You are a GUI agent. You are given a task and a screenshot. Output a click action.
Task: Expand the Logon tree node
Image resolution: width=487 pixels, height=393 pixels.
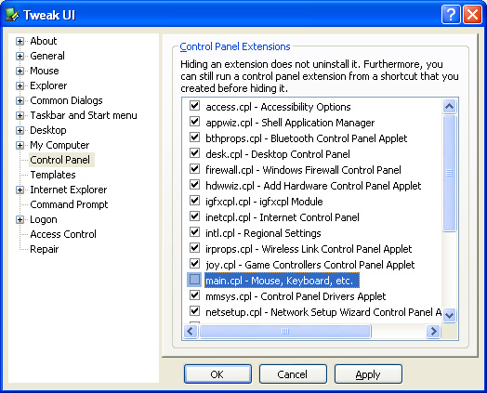click(x=20, y=220)
